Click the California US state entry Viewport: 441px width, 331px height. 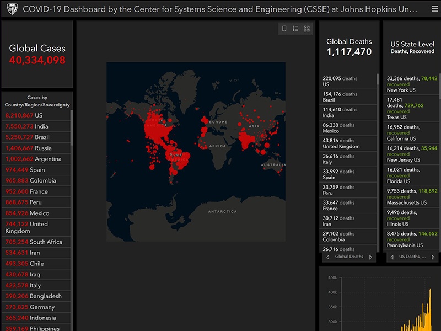point(411,132)
